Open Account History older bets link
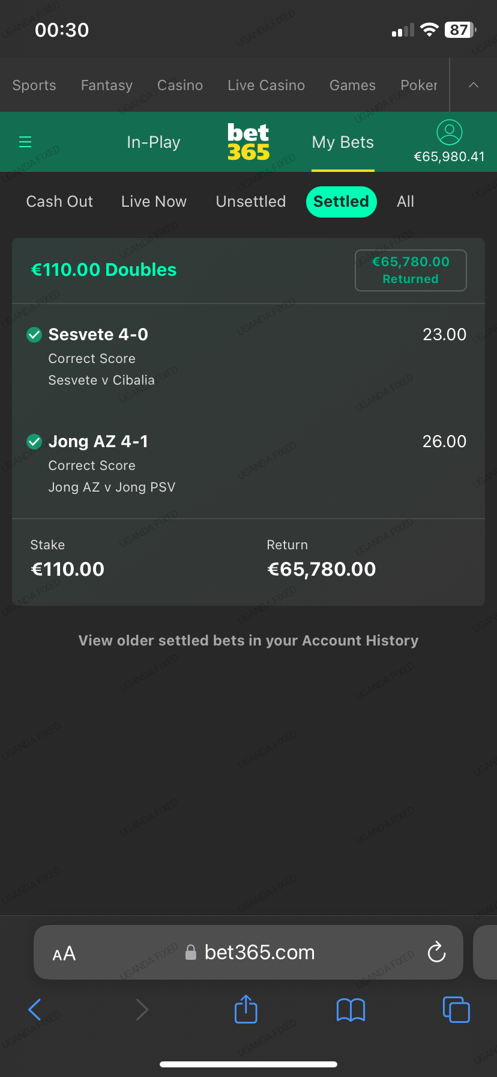Viewport: 497px width, 1077px height. pyautogui.click(x=248, y=641)
